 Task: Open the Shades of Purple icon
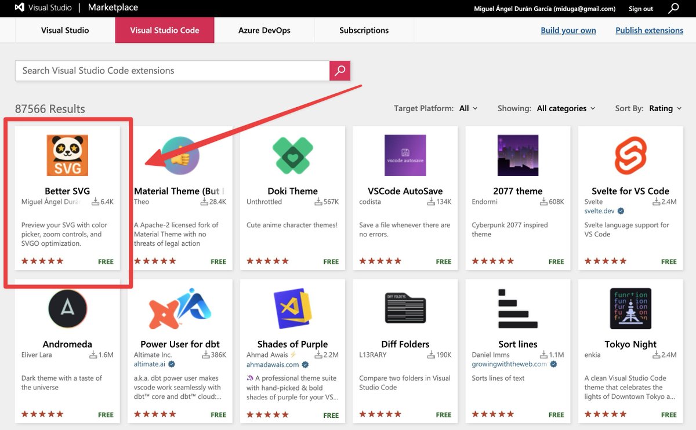(293, 308)
